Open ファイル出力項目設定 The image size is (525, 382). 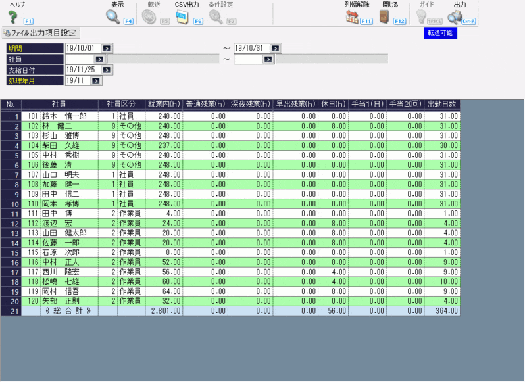click(41, 33)
